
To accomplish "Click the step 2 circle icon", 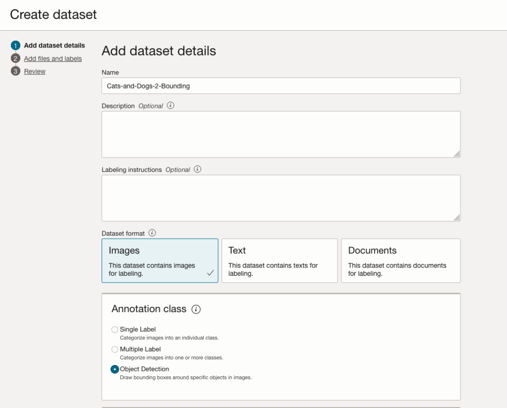I will (x=15, y=58).
